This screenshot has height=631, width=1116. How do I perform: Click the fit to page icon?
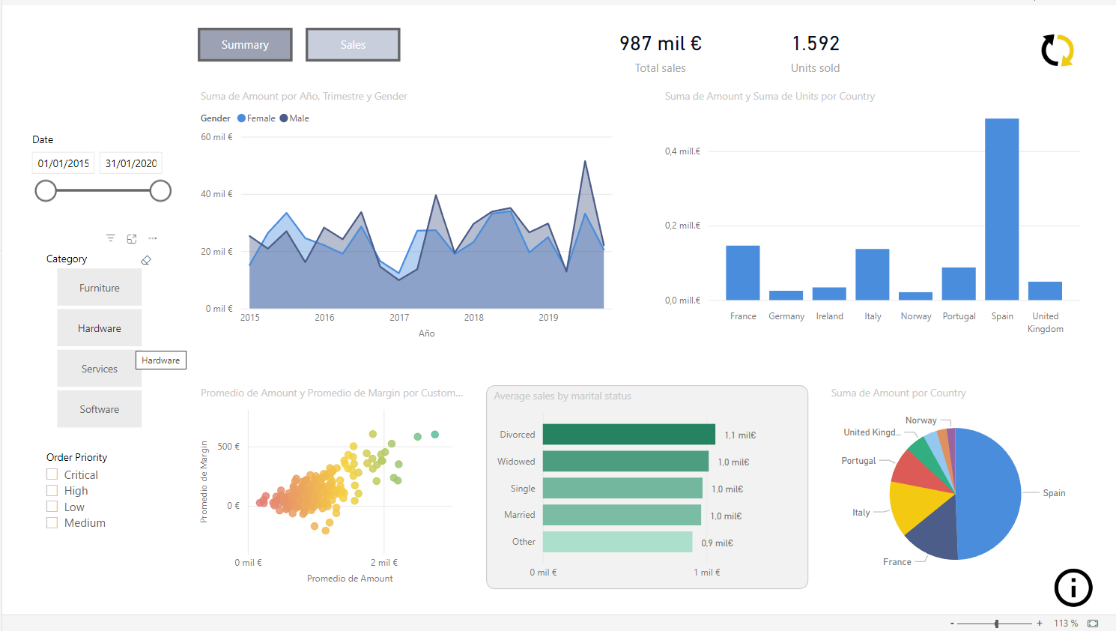click(1093, 624)
